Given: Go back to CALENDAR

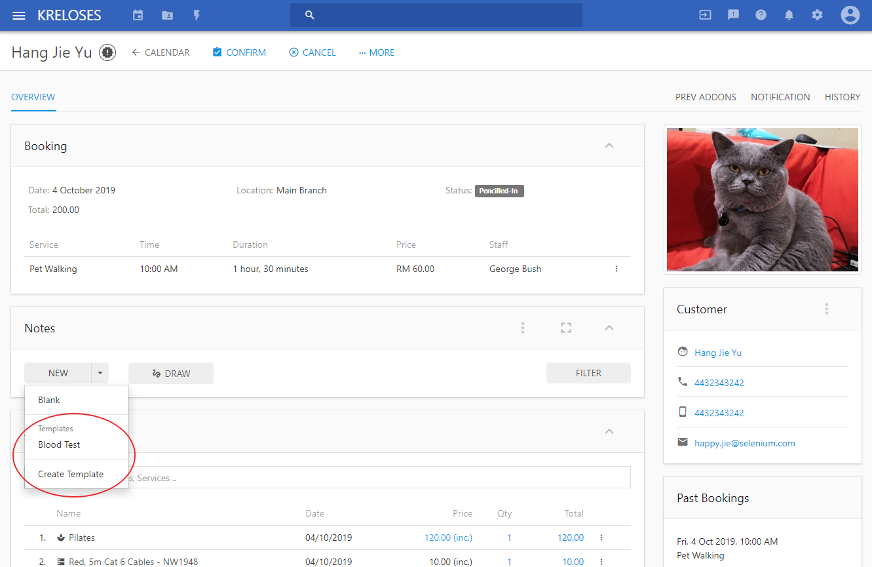Looking at the screenshot, I should point(161,52).
